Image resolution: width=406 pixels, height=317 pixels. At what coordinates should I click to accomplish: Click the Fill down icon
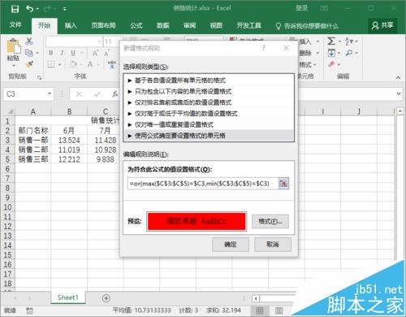331,53
